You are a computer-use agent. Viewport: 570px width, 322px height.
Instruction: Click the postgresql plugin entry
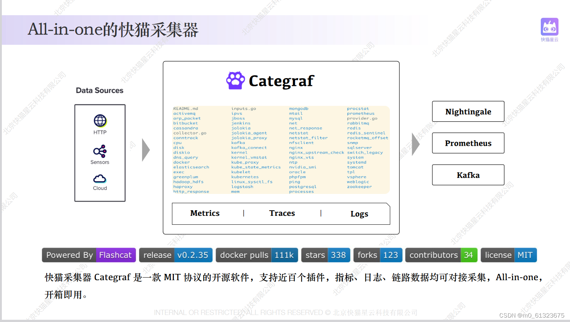[303, 187]
